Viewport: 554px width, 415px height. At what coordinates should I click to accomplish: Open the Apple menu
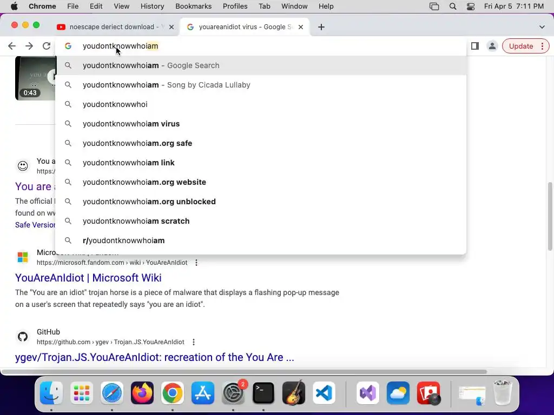[14, 6]
